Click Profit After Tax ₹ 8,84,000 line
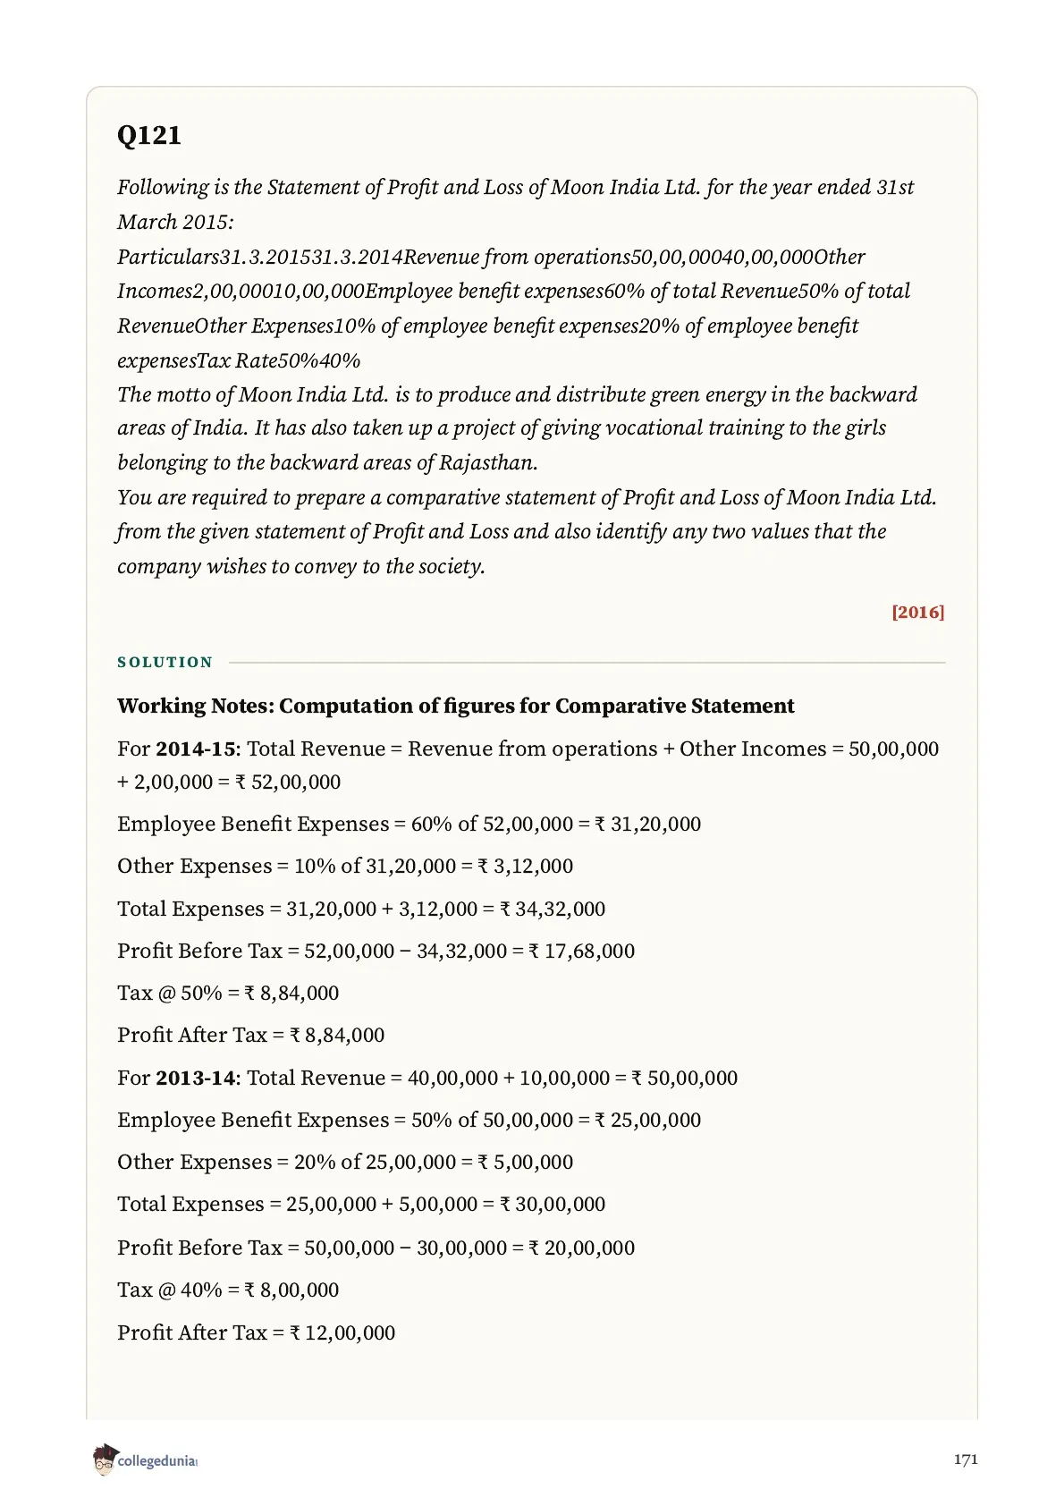This screenshot has height=1506, width=1064. click(x=250, y=1035)
